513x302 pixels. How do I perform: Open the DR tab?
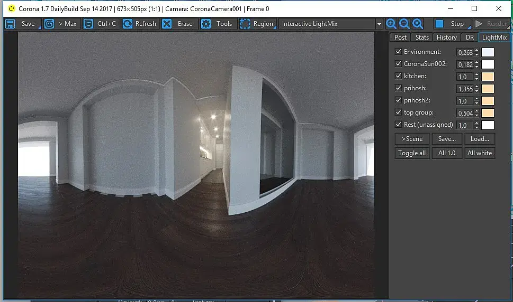coord(470,37)
